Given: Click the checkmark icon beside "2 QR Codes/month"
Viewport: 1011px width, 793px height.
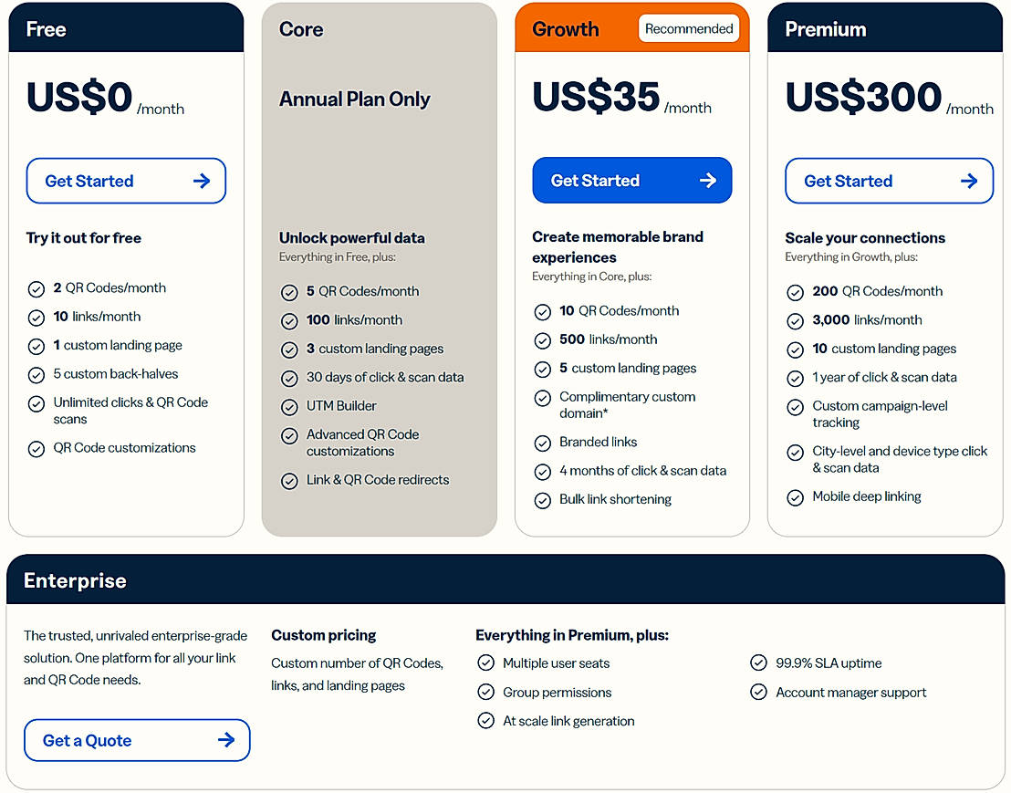Looking at the screenshot, I should tap(36, 287).
